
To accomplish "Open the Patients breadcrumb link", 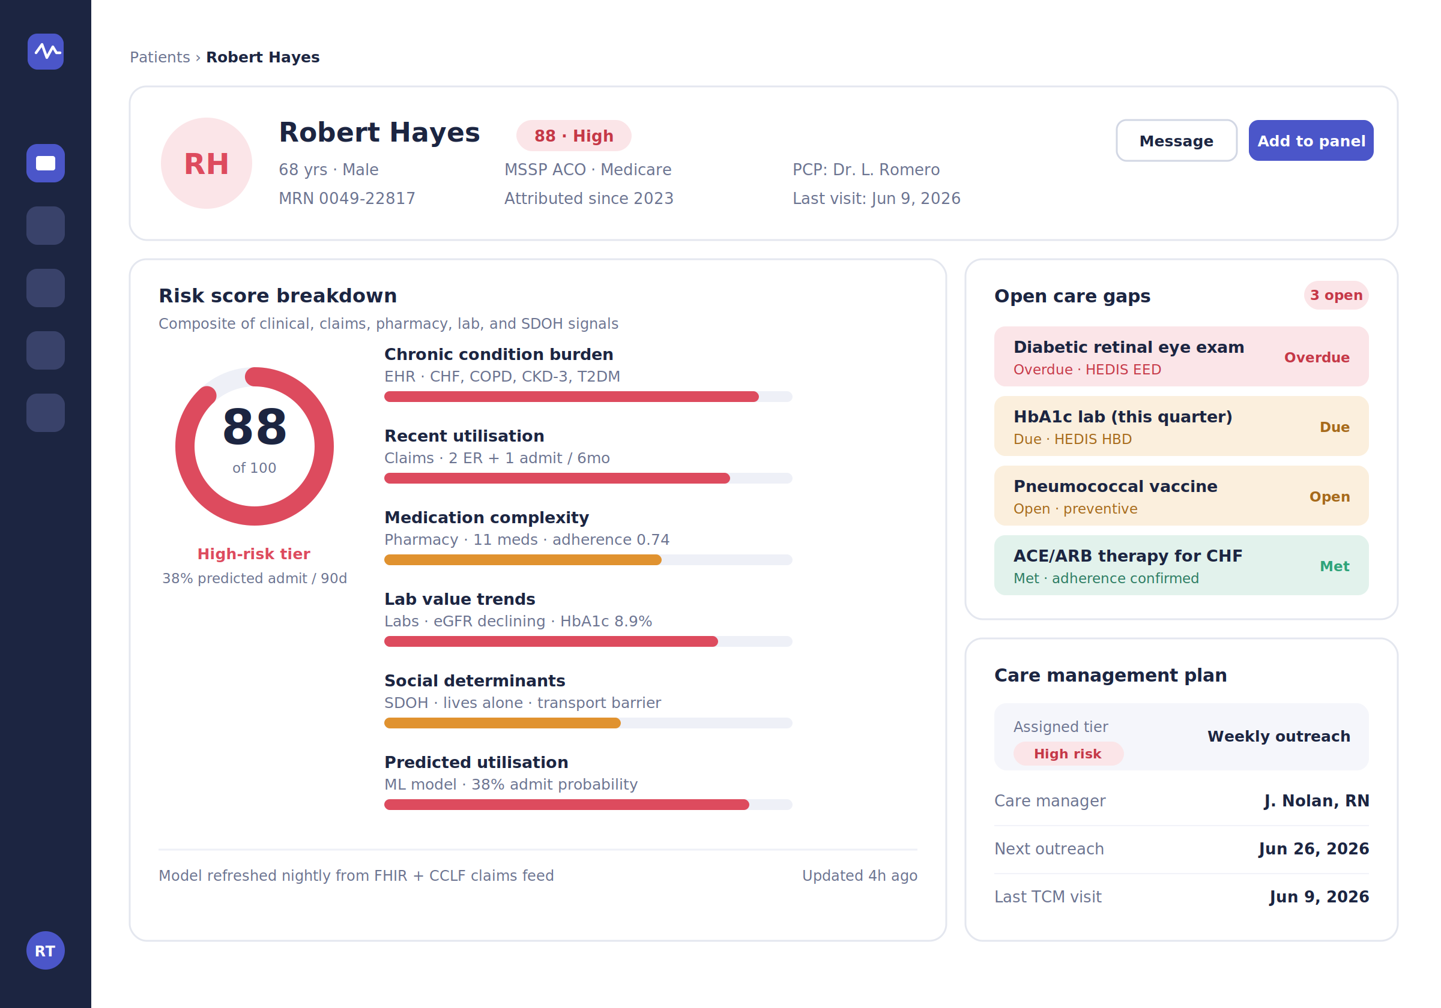I will click(160, 57).
